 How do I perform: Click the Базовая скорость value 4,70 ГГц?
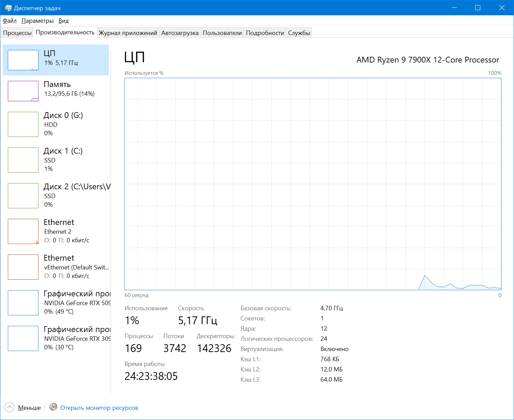pos(332,308)
